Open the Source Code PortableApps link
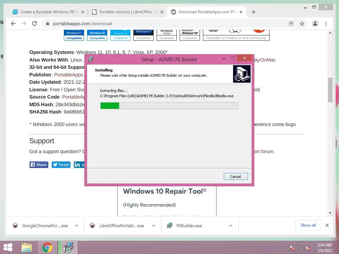Image resolution: width=339 pixels, height=254 pixels. (73, 97)
